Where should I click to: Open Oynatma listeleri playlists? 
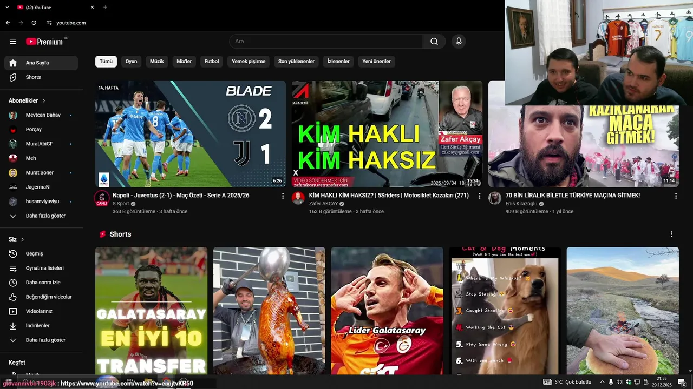(x=41, y=268)
